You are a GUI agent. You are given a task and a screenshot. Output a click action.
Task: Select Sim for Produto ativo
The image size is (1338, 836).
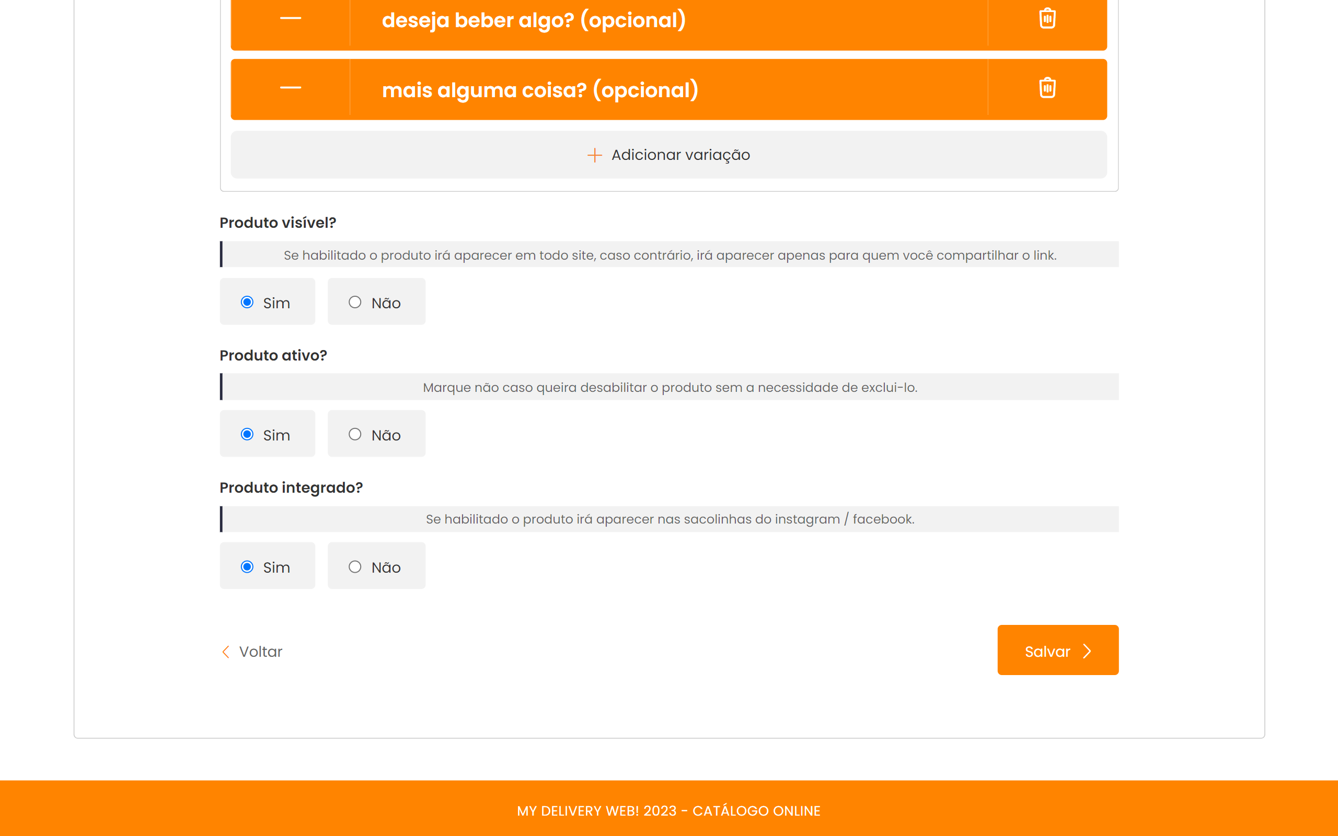coord(247,434)
